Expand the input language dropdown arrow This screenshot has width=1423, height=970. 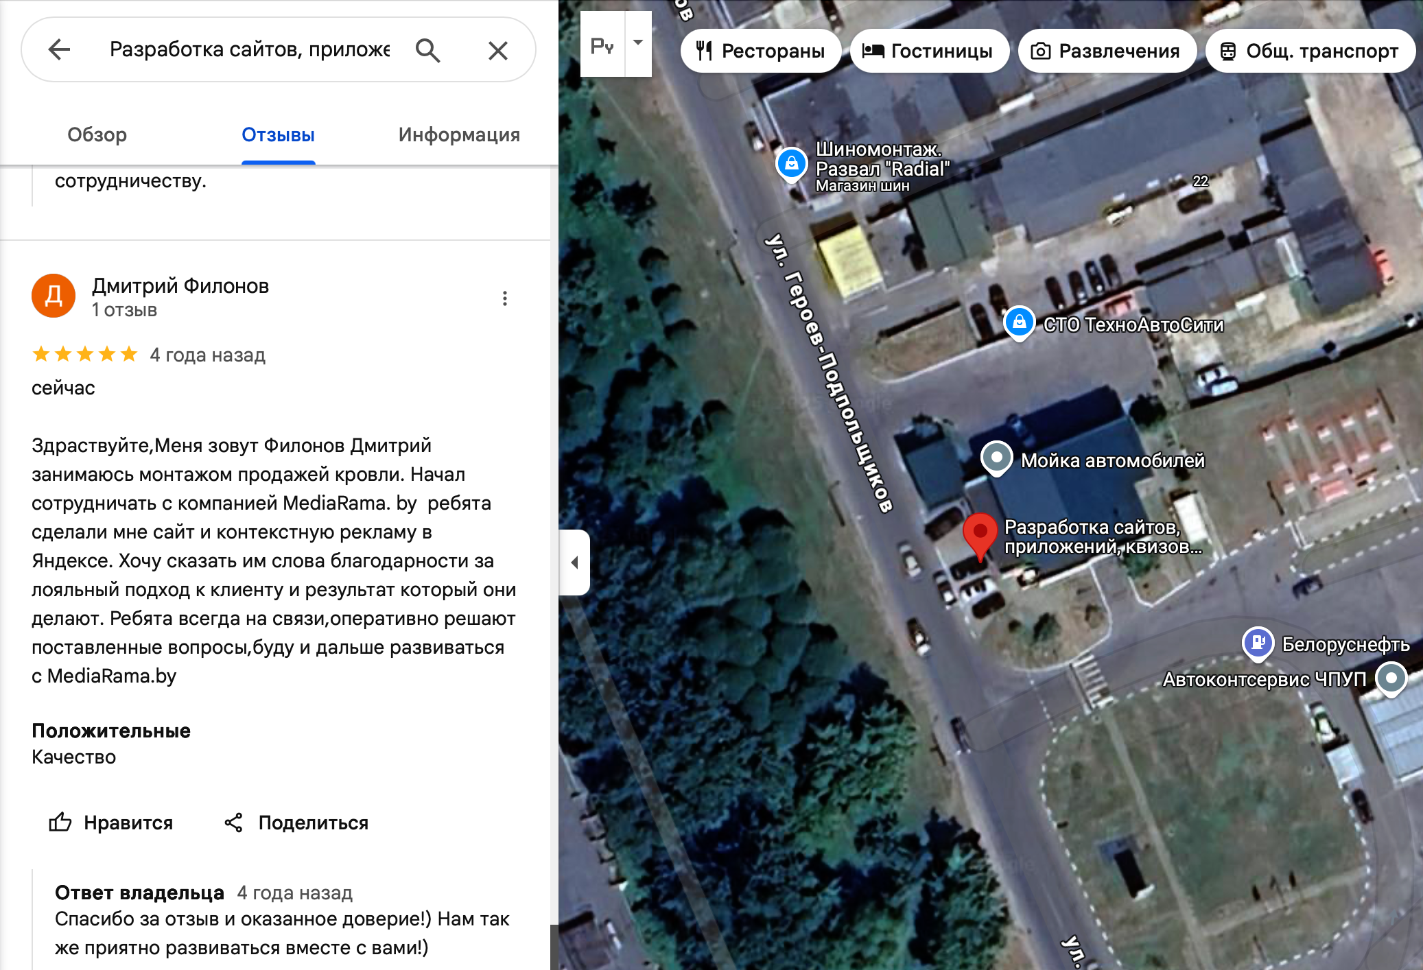click(638, 43)
